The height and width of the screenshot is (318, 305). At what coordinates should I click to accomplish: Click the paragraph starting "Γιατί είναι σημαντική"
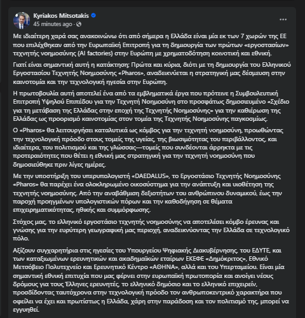(x=152, y=73)
